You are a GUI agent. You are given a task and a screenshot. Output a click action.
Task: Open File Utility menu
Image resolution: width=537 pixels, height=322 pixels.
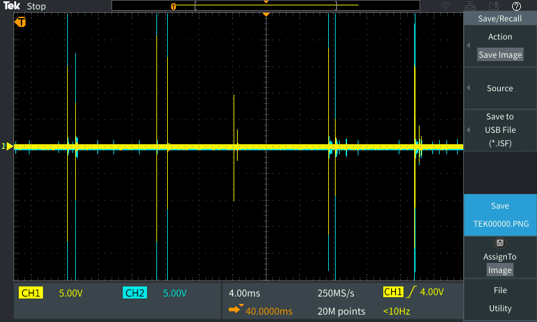500,299
